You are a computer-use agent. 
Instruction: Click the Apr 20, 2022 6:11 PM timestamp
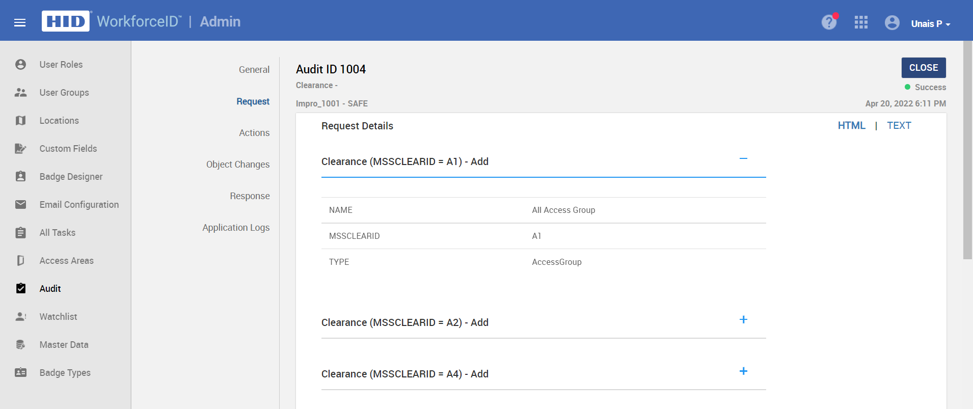[x=905, y=103]
